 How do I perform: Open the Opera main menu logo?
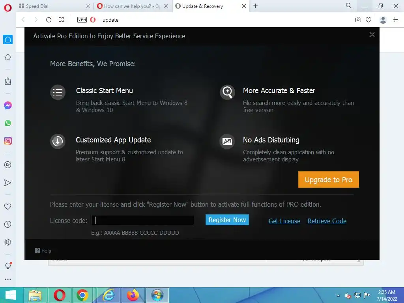[x=8, y=8]
